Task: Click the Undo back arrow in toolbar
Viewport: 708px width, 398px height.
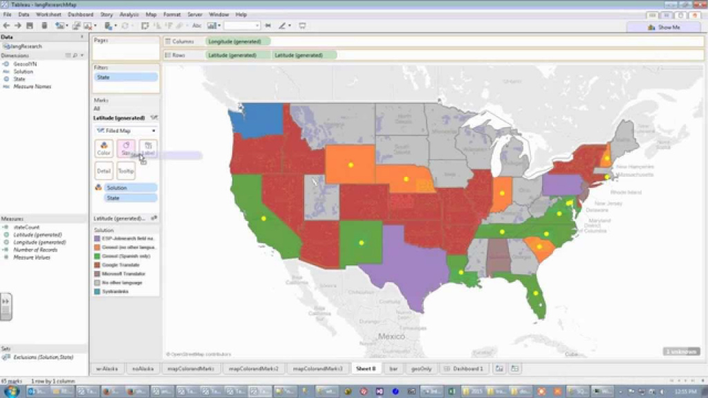Action: 6,26
